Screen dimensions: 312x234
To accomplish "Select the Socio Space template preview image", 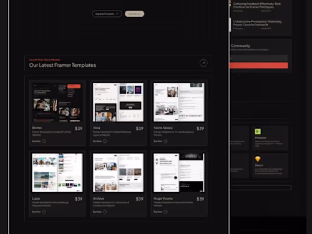I will click(x=179, y=102).
